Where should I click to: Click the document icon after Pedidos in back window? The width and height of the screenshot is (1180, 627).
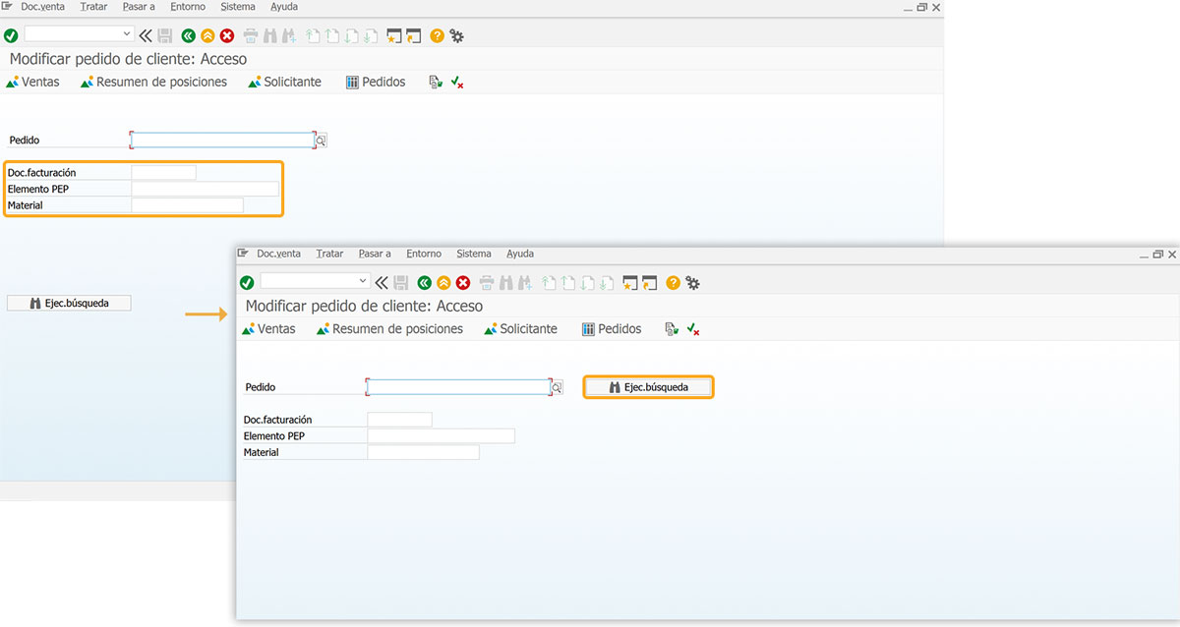click(436, 83)
